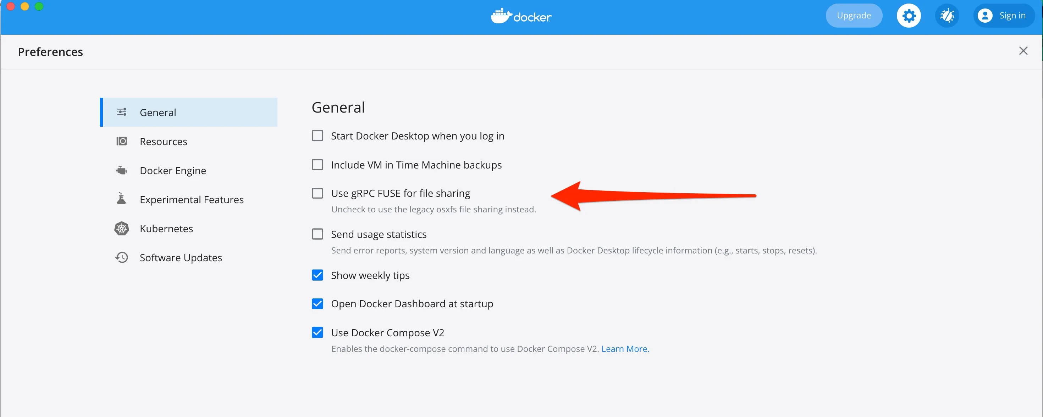Enable Start Docker Desktop when you log in
Image resolution: width=1043 pixels, height=417 pixels.
318,136
